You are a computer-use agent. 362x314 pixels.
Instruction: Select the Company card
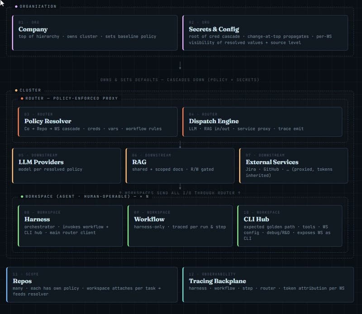92,33
